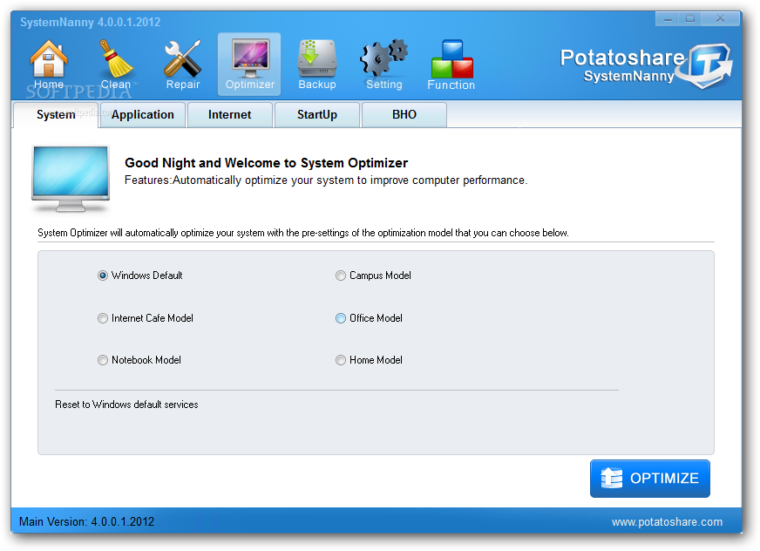Click 'Reset to Windows default services' description

coord(126,405)
